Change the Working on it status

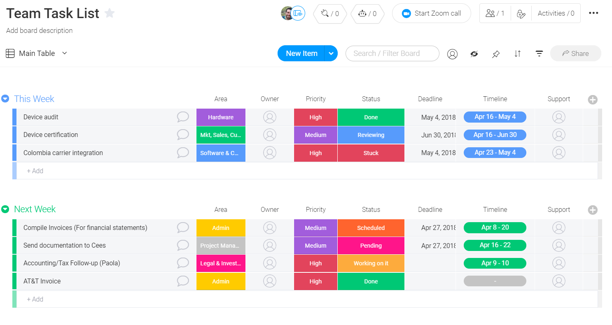371,263
